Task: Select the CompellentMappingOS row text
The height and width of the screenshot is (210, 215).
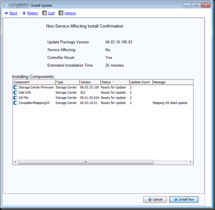Action: (x=34, y=103)
